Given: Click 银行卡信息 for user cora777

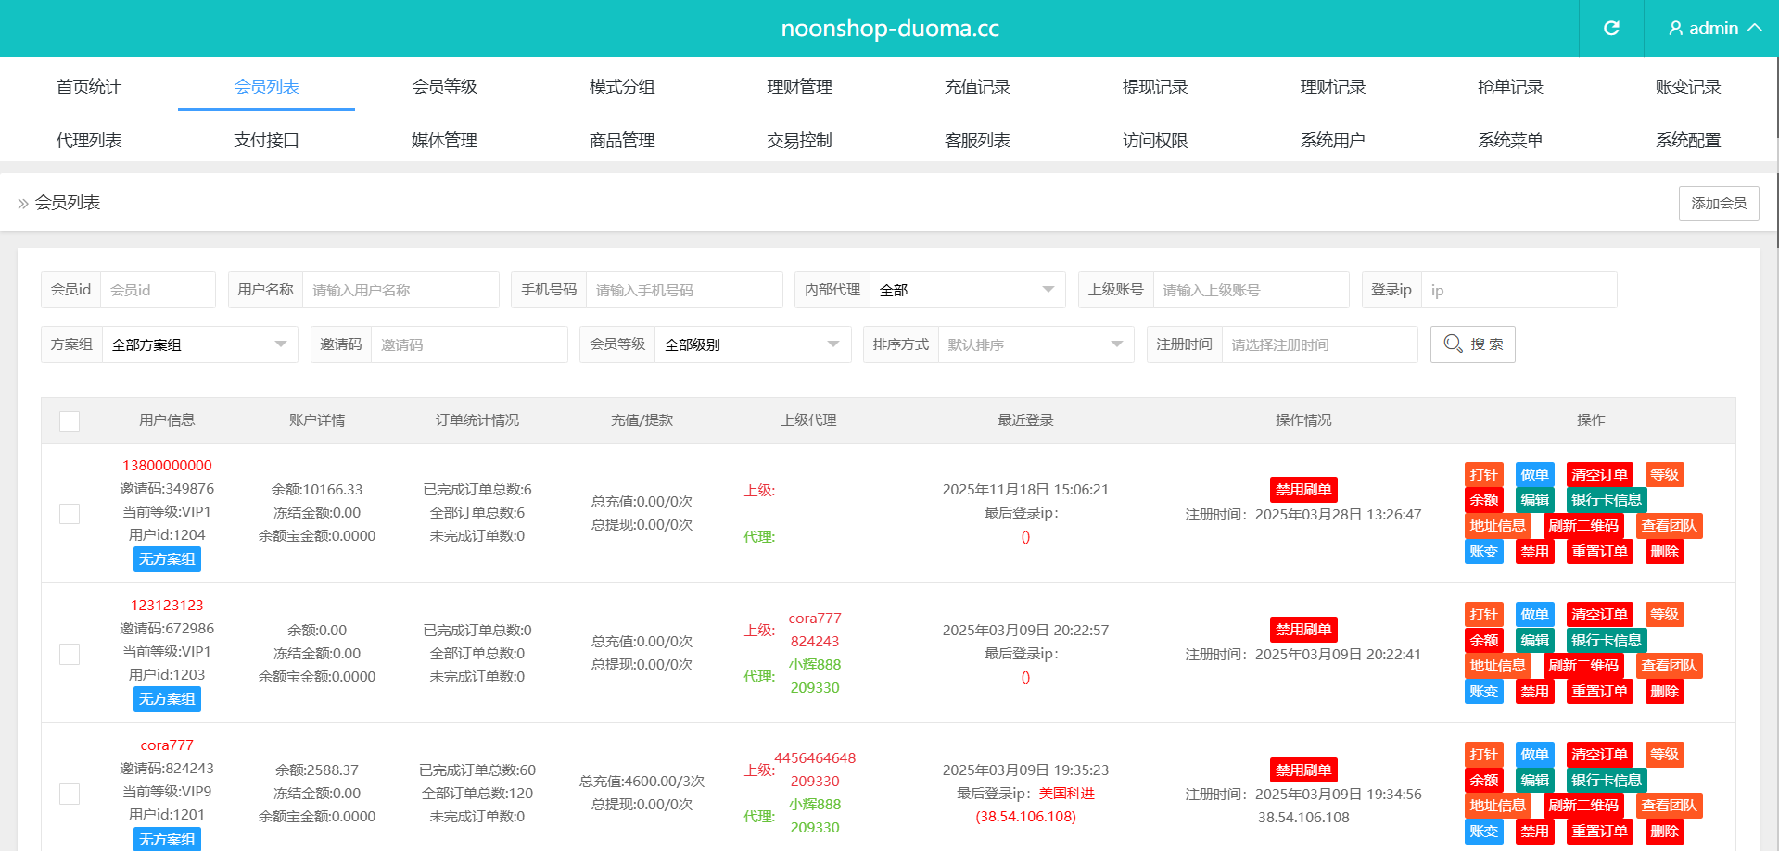Looking at the screenshot, I should [1606, 781].
